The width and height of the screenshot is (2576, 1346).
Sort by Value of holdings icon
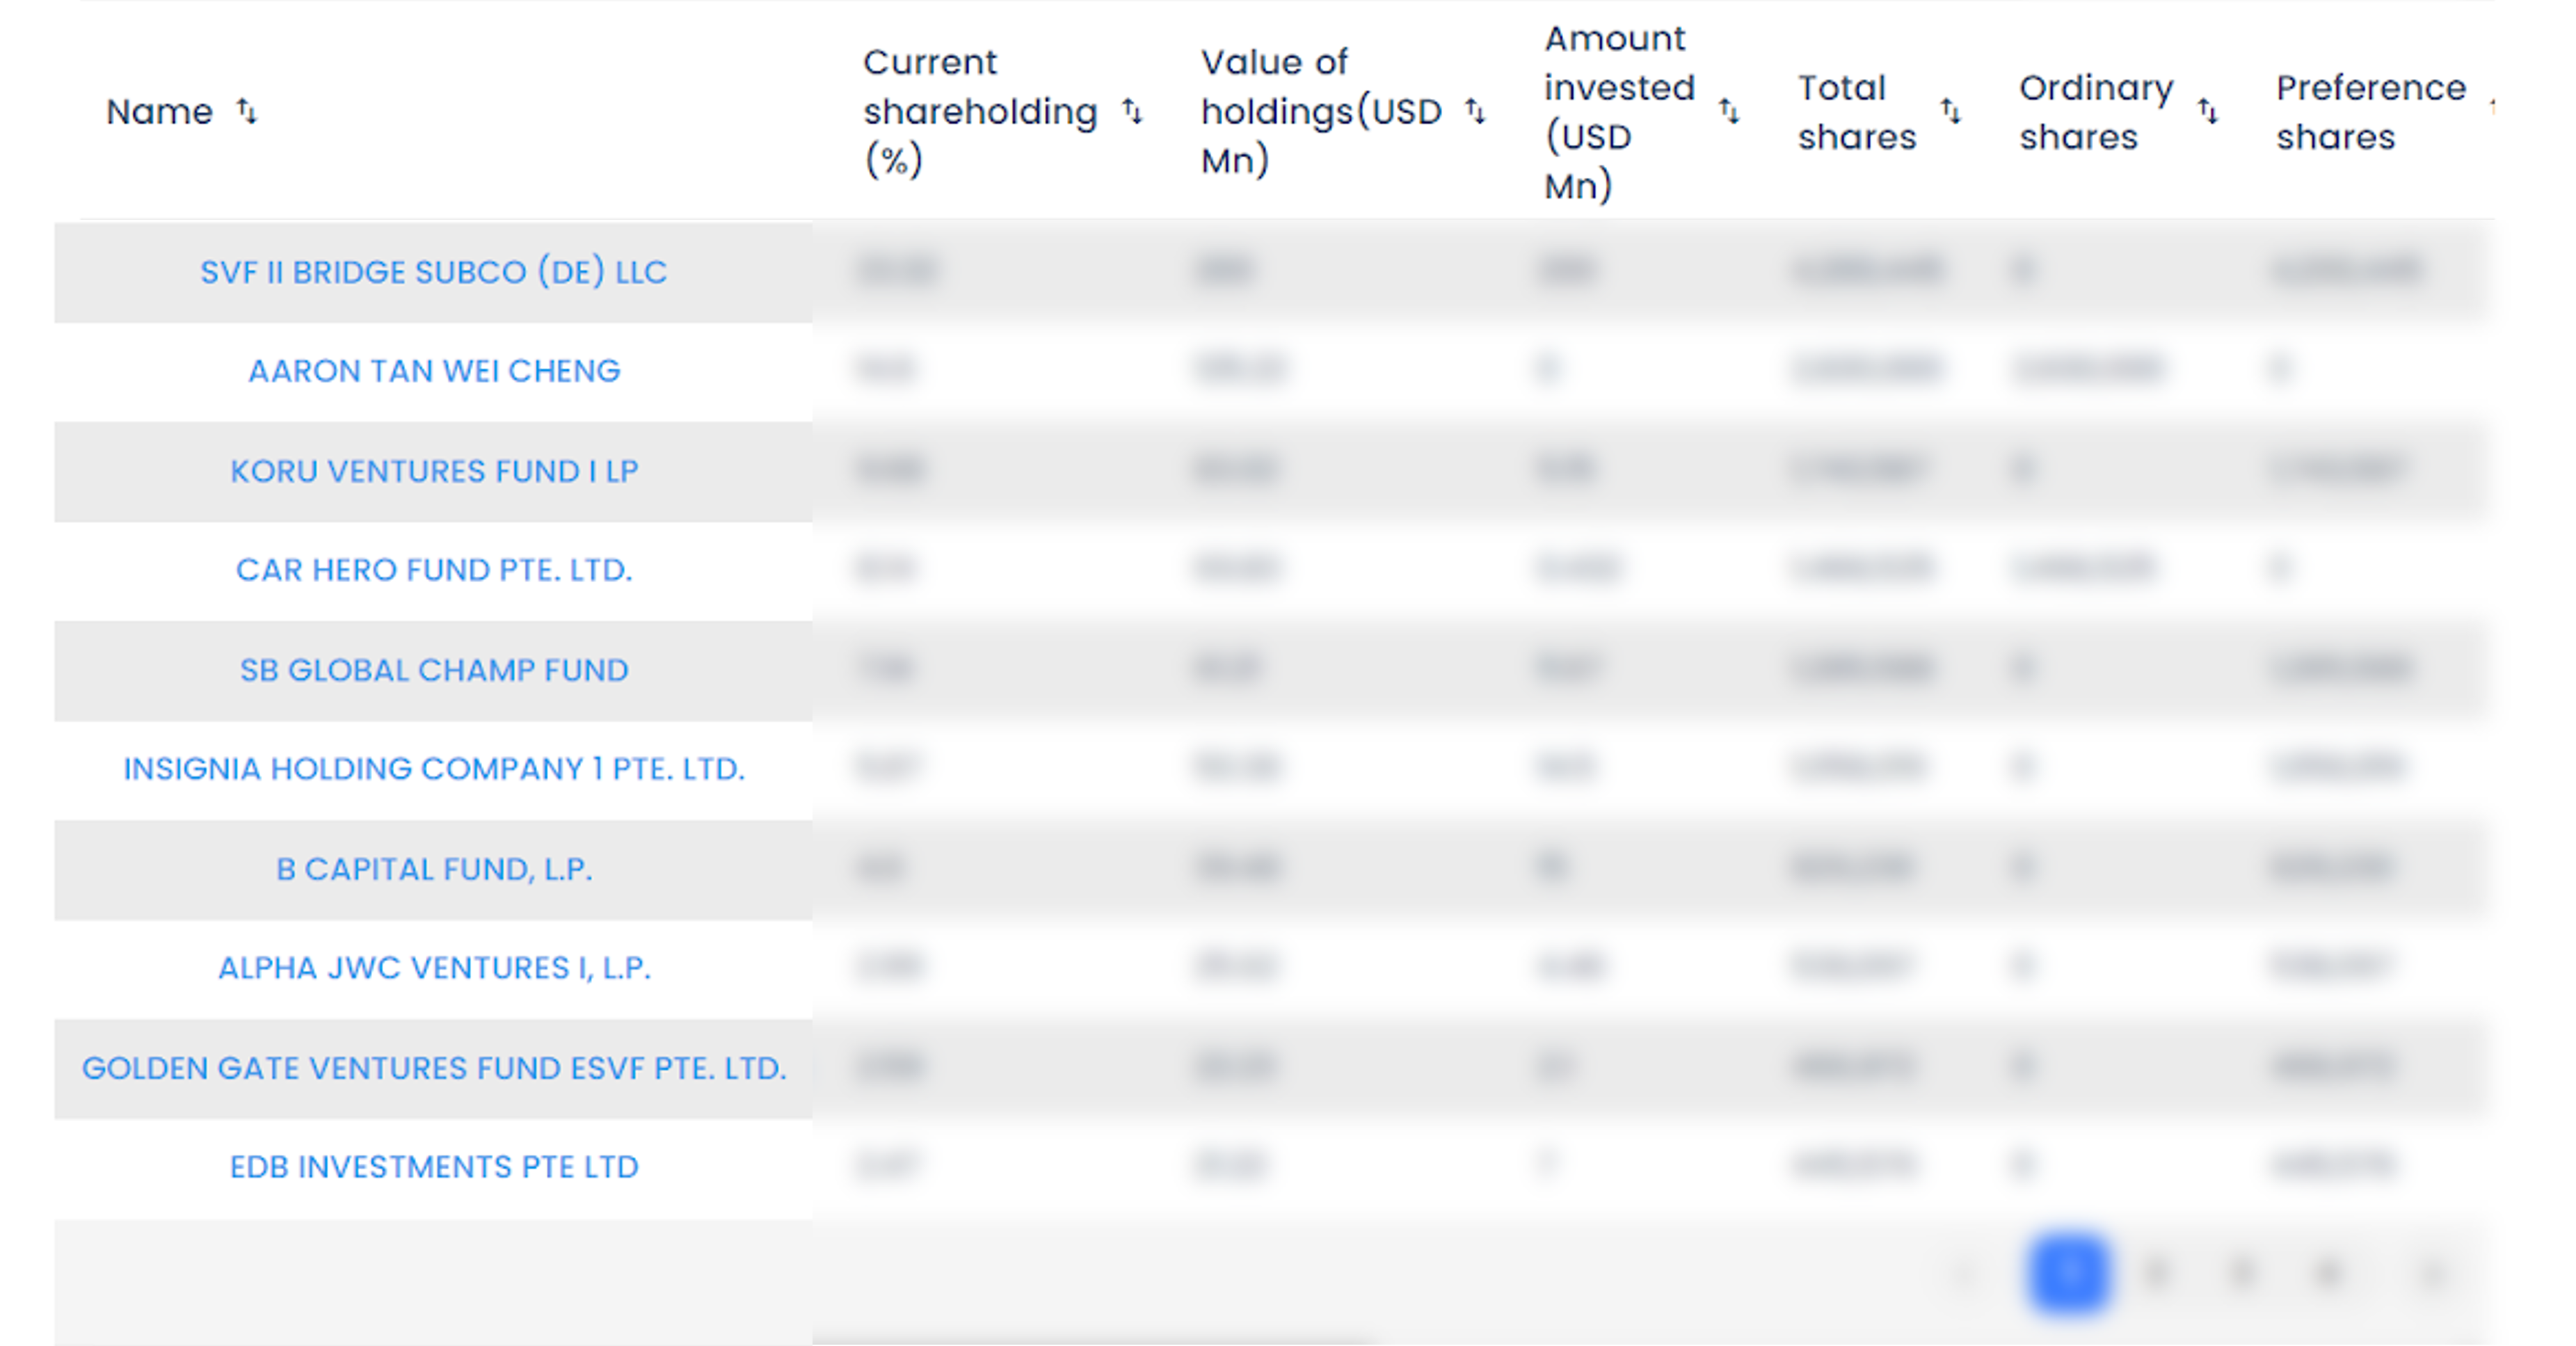[1475, 111]
